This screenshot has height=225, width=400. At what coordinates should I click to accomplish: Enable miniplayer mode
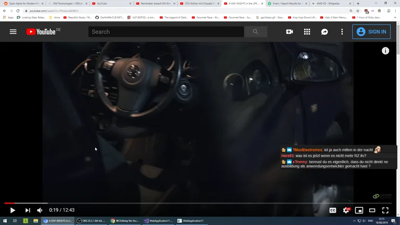[359, 210]
